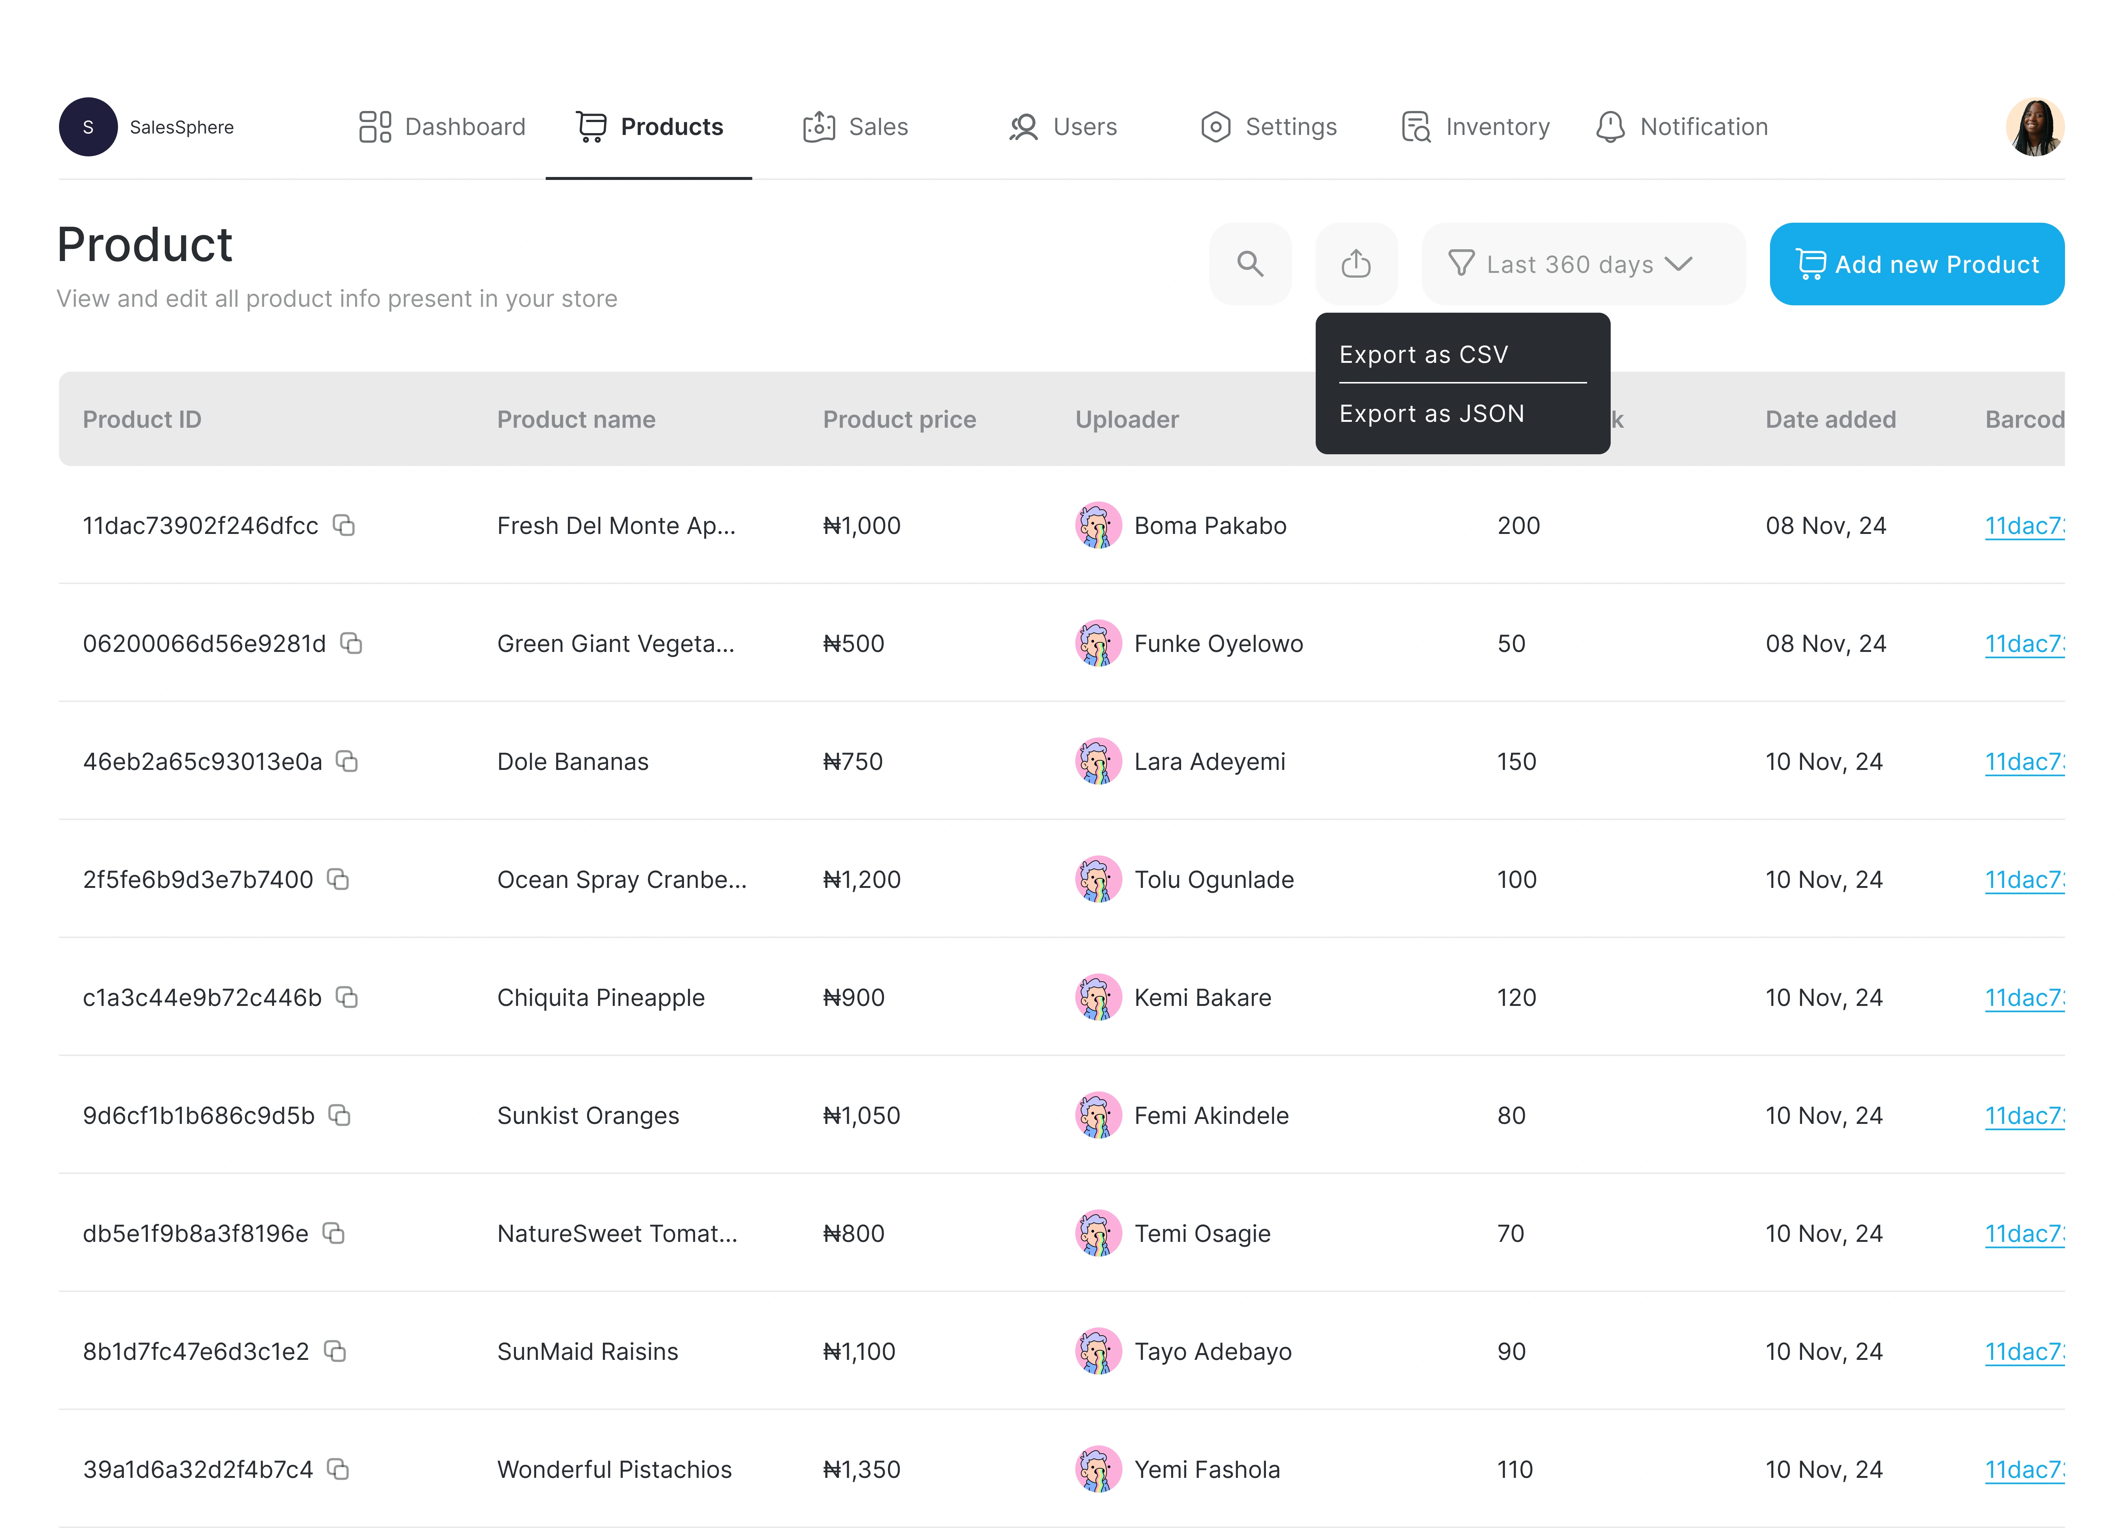The width and height of the screenshot is (2124, 1528).
Task: Click the SalesSphere logo circle
Action: (x=88, y=126)
